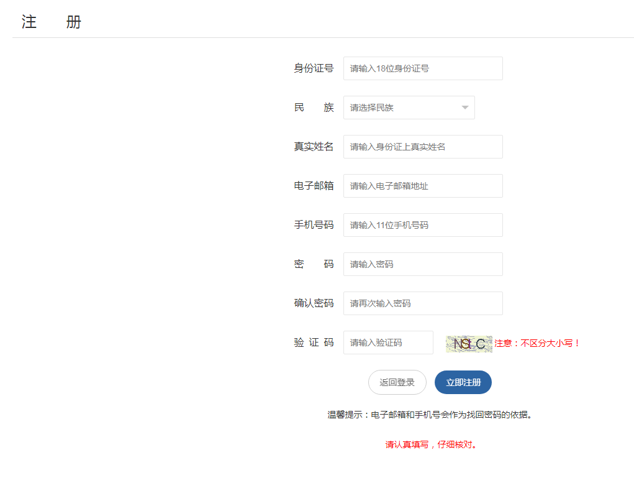Click the 身份证号 field label
634x483 pixels.
(314, 68)
